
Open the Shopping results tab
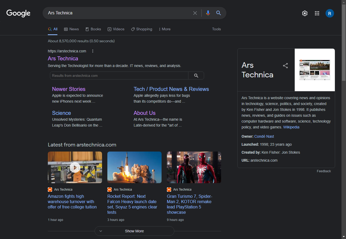(142, 29)
